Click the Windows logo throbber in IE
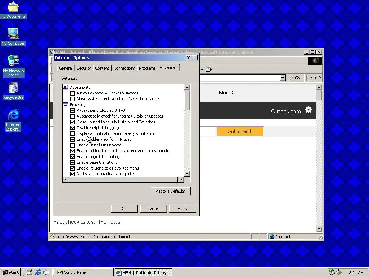Image resolution: width=369 pixels, height=277 pixels. [x=315, y=61]
